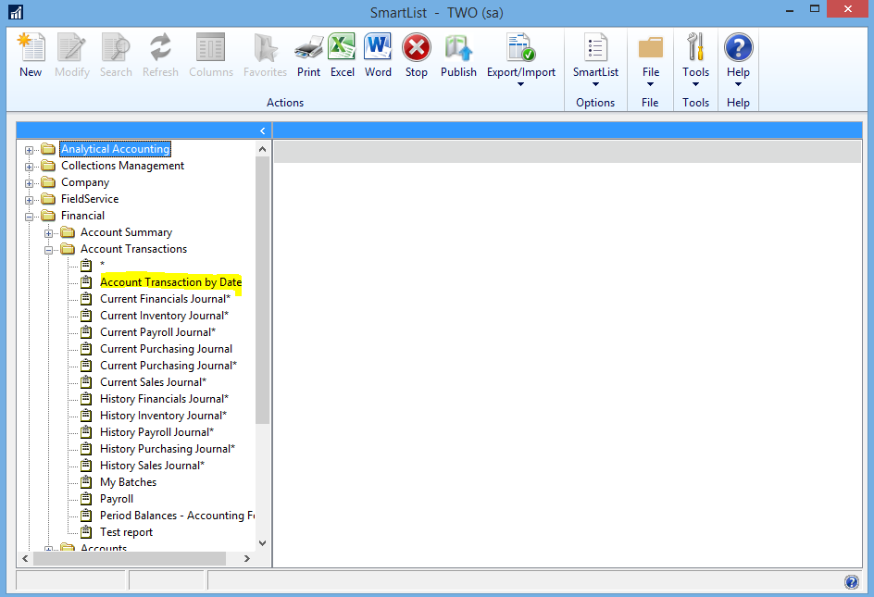874x597 pixels.
Task: Open Current Payroll Journal* favorite
Action: click(157, 332)
